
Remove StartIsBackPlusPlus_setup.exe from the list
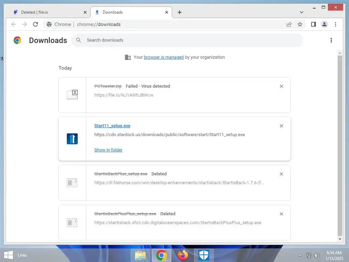(x=281, y=214)
